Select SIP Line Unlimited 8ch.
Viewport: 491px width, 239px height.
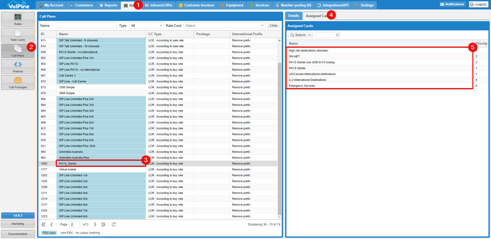click(x=157, y=216)
